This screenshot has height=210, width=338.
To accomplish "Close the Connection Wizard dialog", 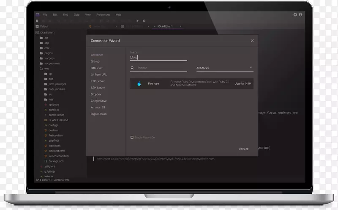I will coord(252,41).
